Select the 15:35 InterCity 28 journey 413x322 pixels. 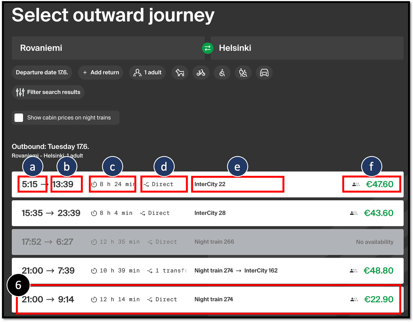[208, 213]
